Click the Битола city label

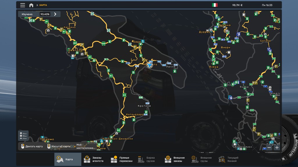pos(265,41)
